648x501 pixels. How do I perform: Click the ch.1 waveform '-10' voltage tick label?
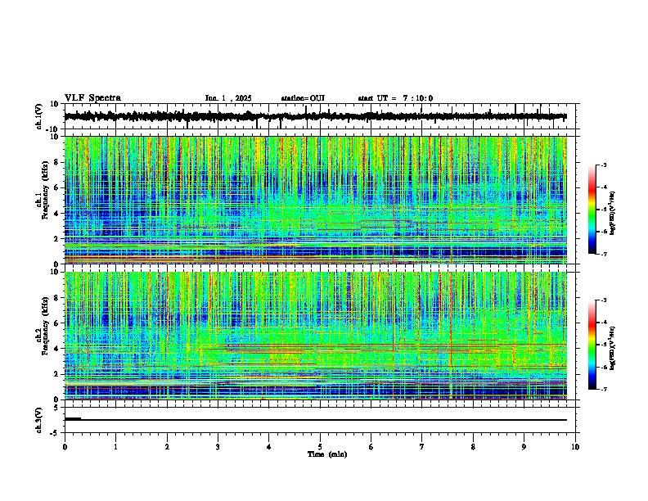pyautogui.click(x=53, y=129)
